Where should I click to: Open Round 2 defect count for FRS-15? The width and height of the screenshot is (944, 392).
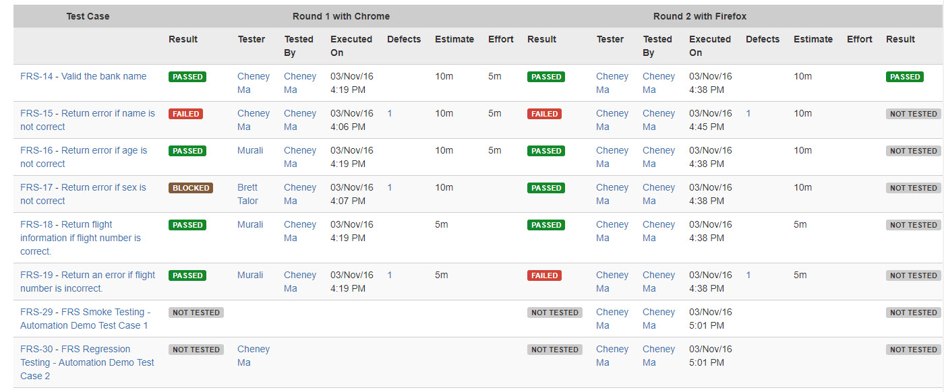point(748,113)
